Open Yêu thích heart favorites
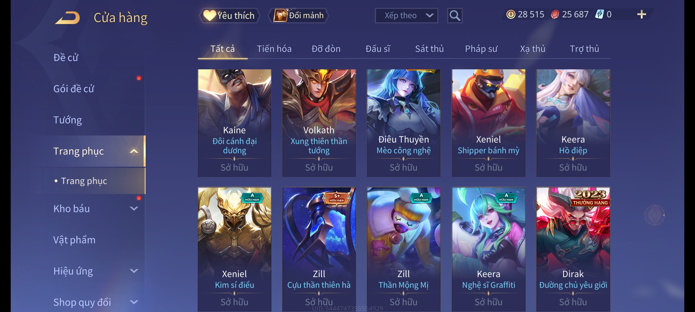 click(x=229, y=16)
